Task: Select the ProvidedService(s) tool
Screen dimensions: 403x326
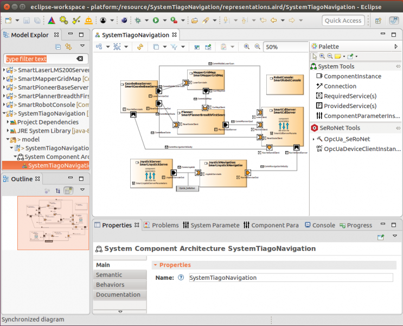Action: point(350,105)
